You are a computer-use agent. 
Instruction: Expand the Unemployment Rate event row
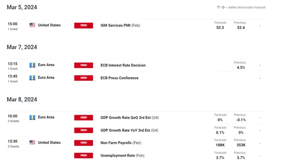(260, 156)
